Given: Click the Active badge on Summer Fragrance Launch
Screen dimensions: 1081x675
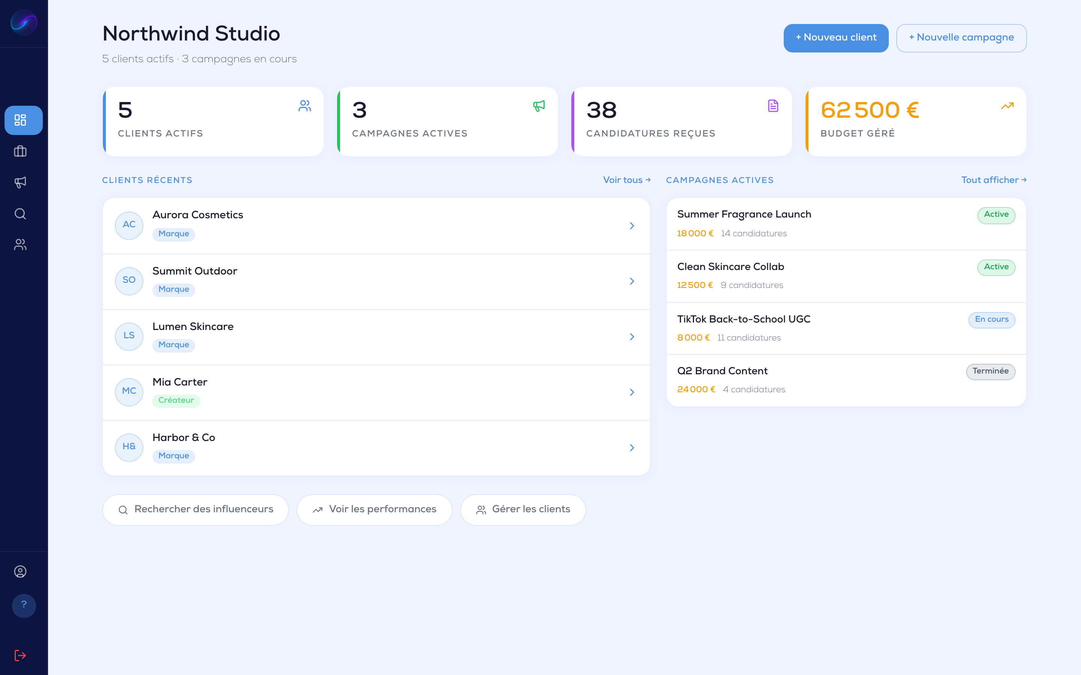Looking at the screenshot, I should tap(996, 215).
